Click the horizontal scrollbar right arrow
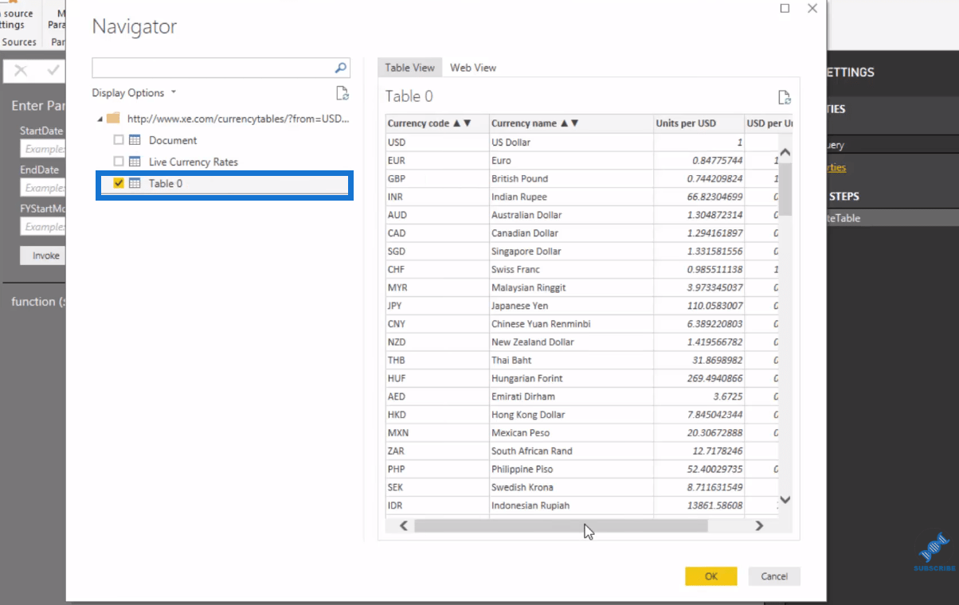Viewport: 959px width, 605px height. 759,525
